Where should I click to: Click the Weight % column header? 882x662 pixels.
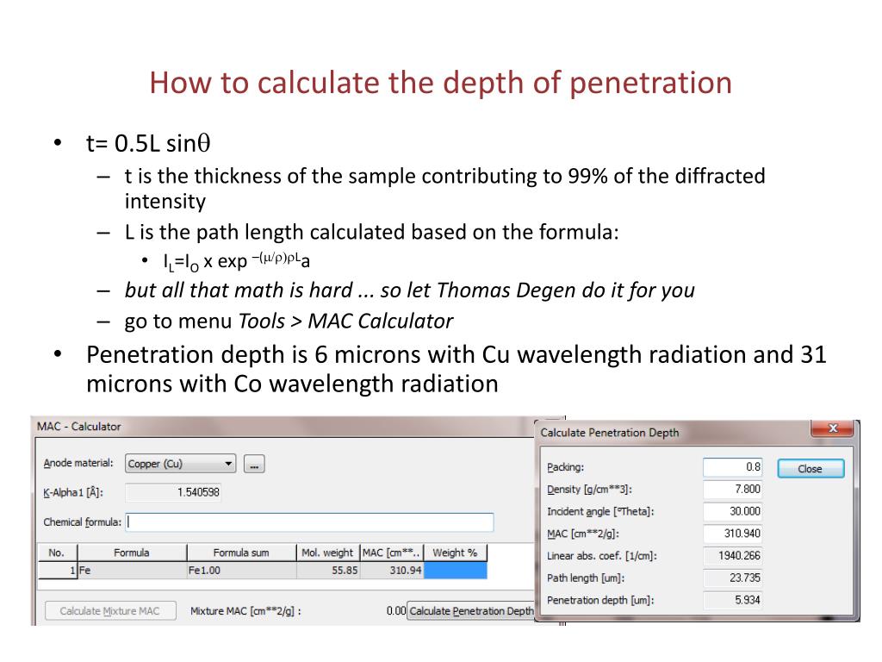pos(455,553)
